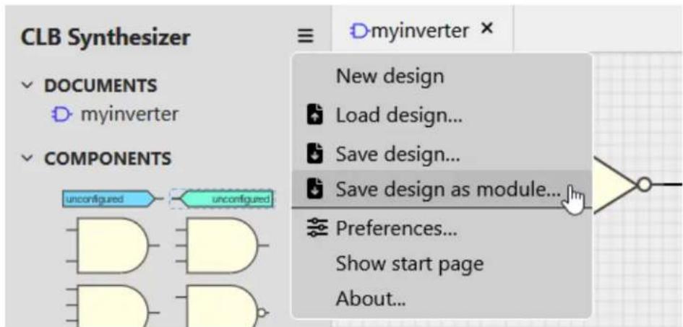Open About... menu entry

coord(442,299)
